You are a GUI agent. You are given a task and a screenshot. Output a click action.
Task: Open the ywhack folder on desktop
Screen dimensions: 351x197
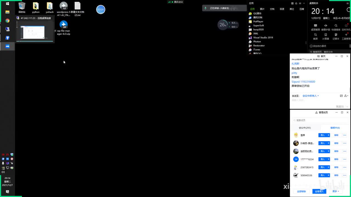pos(50,7)
